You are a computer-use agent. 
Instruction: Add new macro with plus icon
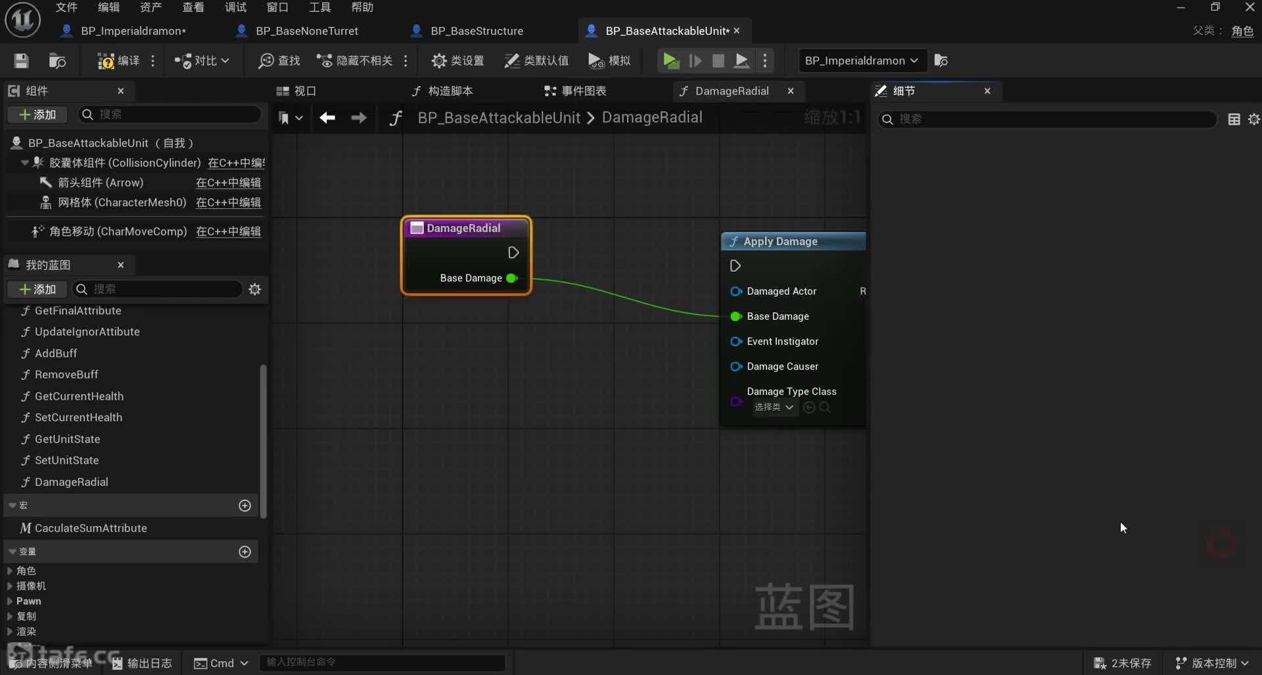point(245,506)
